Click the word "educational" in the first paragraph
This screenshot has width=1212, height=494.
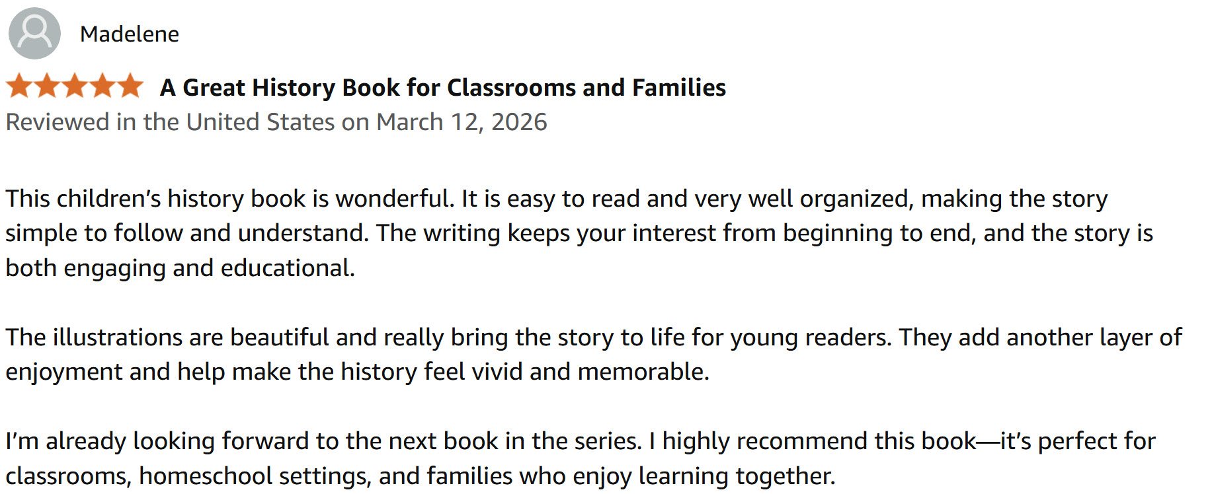pyautogui.click(x=286, y=268)
